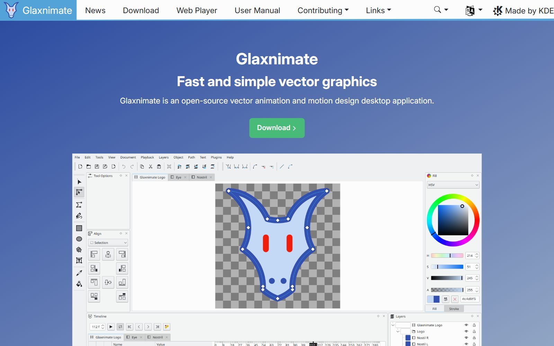Select the arrow Select tool in app screenshot
The height and width of the screenshot is (346, 554).
[79, 182]
